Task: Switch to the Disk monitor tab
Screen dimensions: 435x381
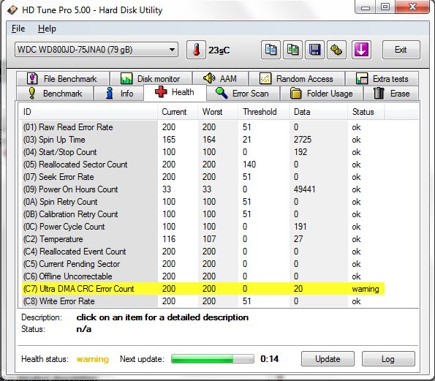Action: click(x=151, y=79)
